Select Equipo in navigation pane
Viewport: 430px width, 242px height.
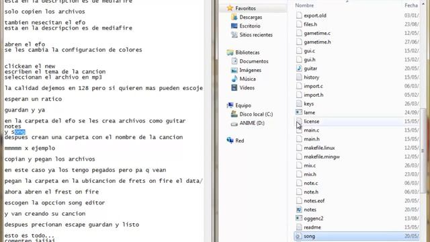point(243,106)
